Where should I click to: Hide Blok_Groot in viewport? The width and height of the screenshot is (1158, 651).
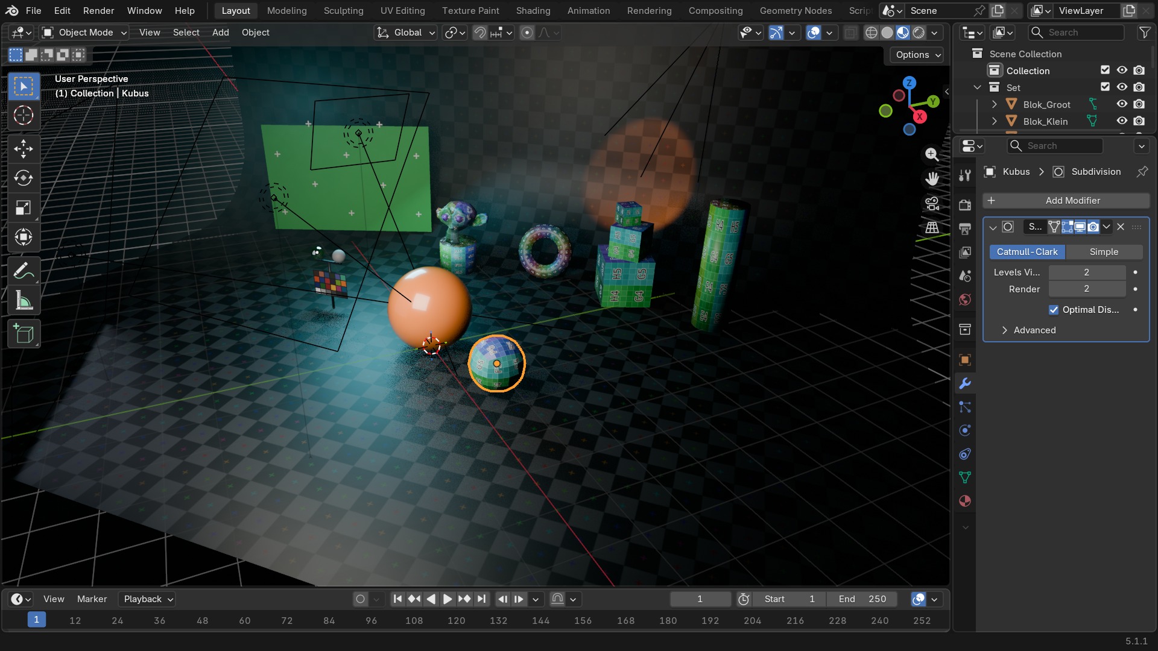pos(1122,104)
